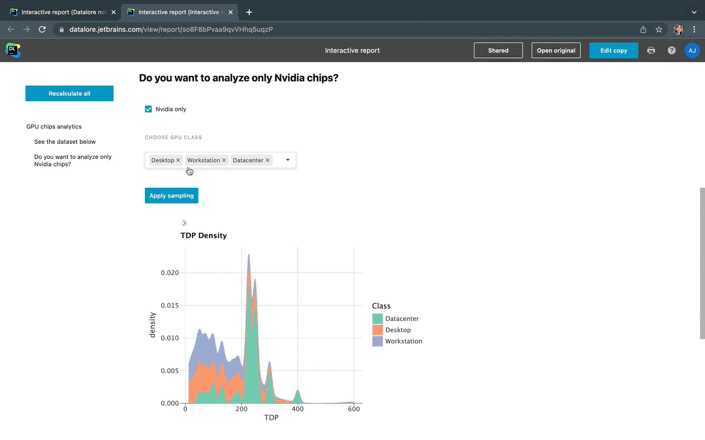Uncheck the Nvidia only checkbox
The width and height of the screenshot is (705, 440).
148,109
